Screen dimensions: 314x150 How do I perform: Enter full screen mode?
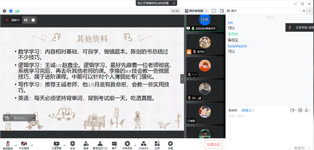point(213,11)
